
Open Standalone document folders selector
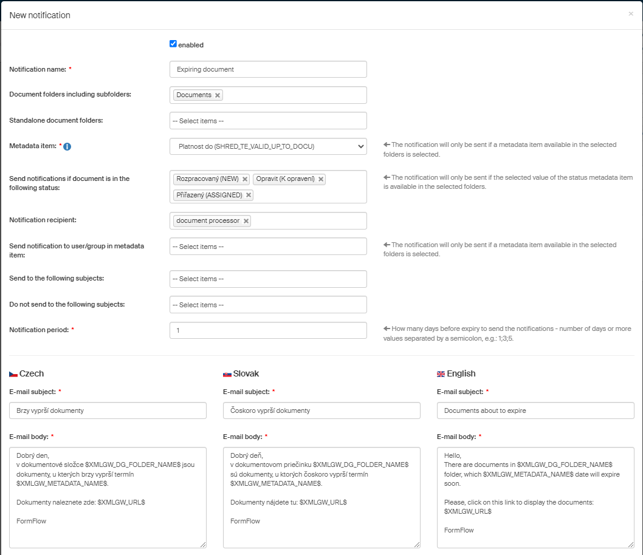tap(268, 121)
